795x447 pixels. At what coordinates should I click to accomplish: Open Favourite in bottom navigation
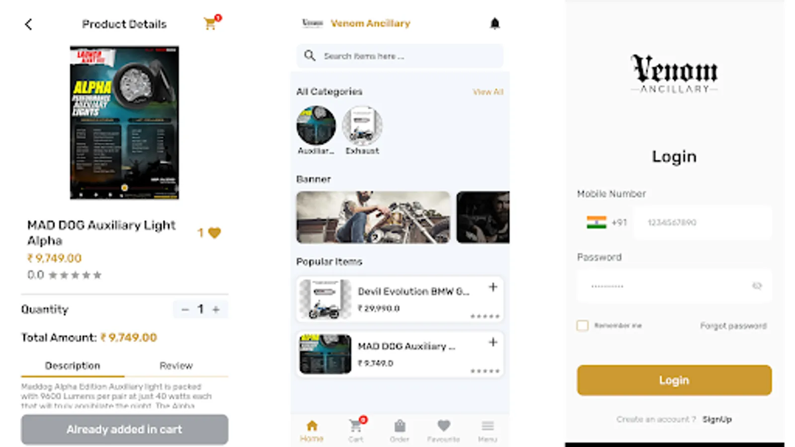443,431
